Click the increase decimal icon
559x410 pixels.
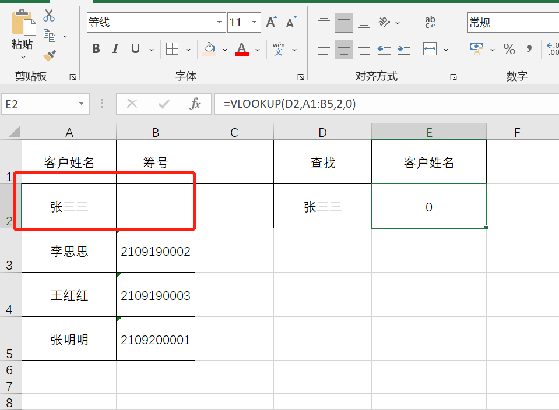pyautogui.click(x=553, y=49)
